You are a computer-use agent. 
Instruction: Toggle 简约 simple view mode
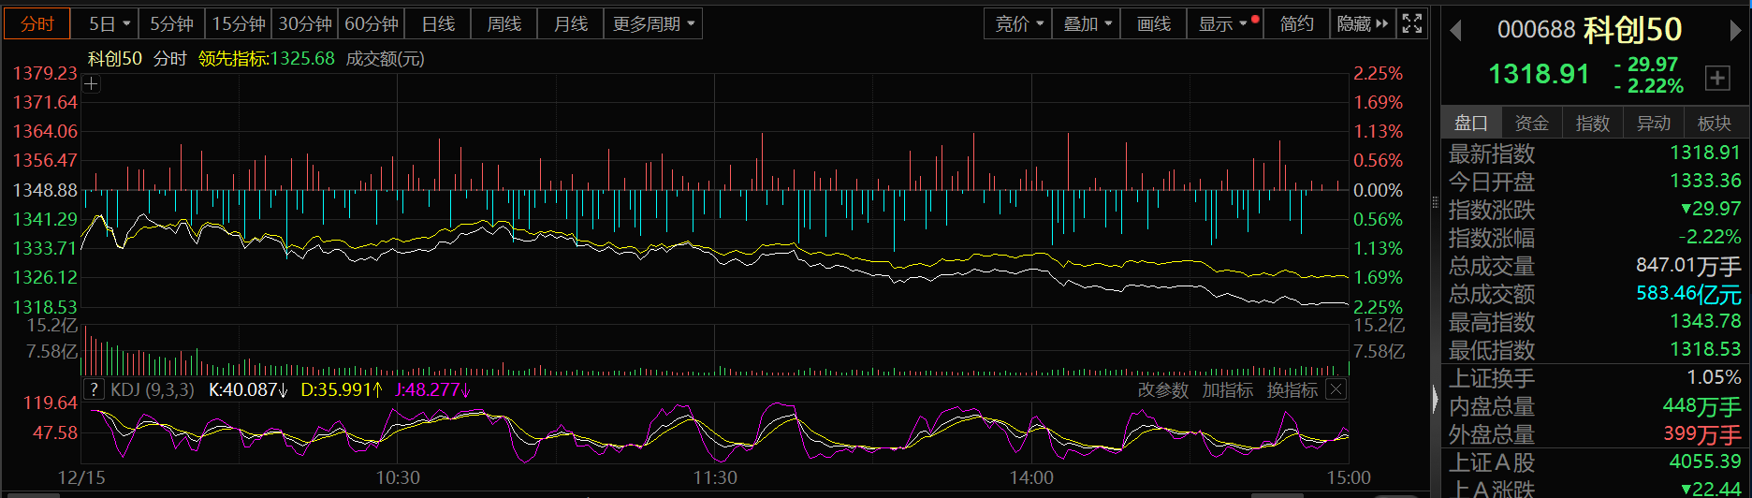point(1296,23)
